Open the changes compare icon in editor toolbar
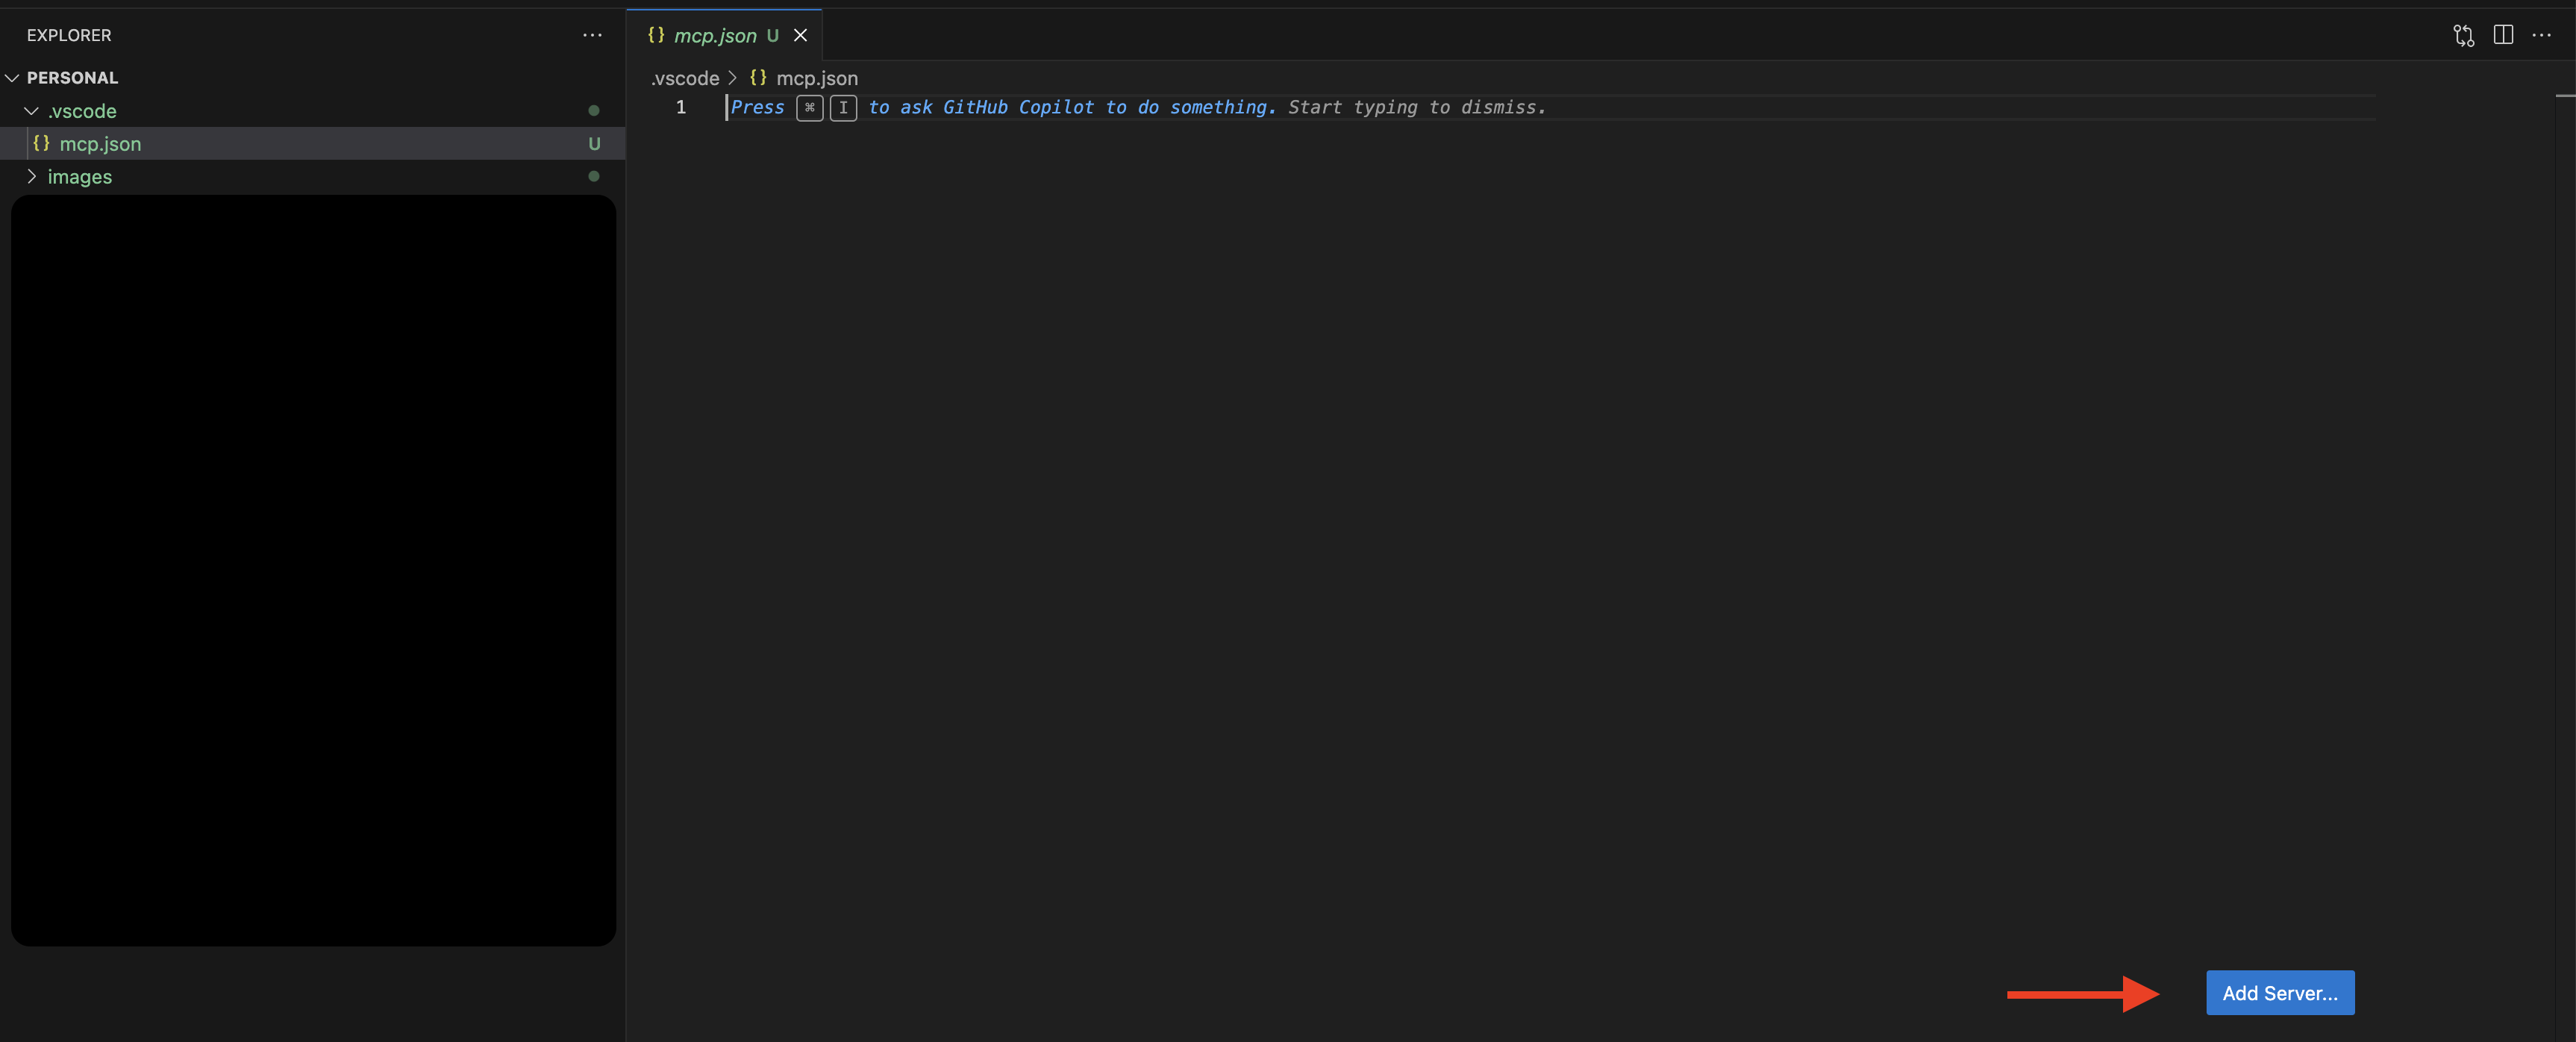 pyautogui.click(x=2464, y=36)
